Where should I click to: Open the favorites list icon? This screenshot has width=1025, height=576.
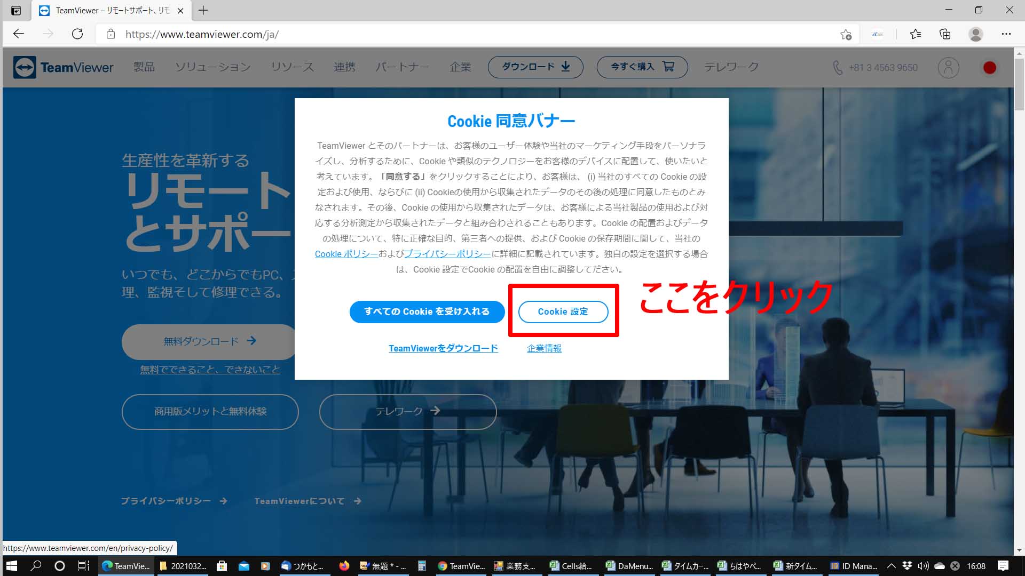[916, 34]
